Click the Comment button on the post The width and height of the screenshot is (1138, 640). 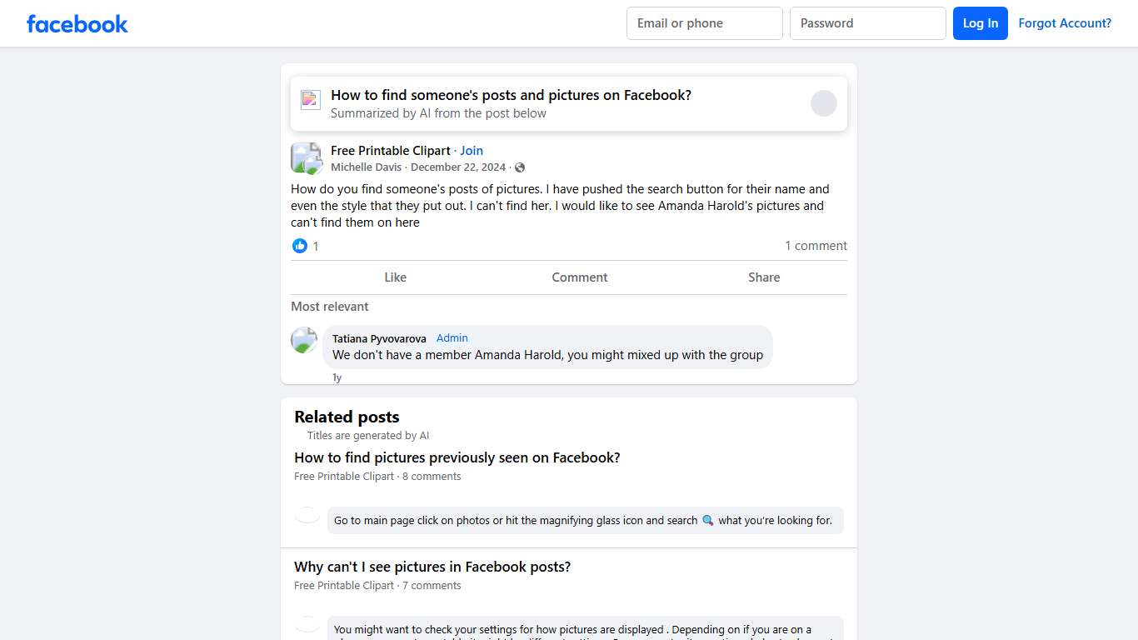[x=579, y=277]
